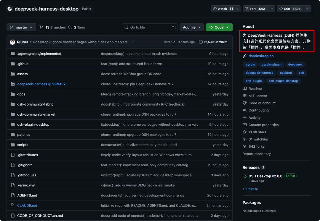This screenshot has height=221, width=320.
Task: Open the 782cf3c commit hash
Action: pos(169,42)
